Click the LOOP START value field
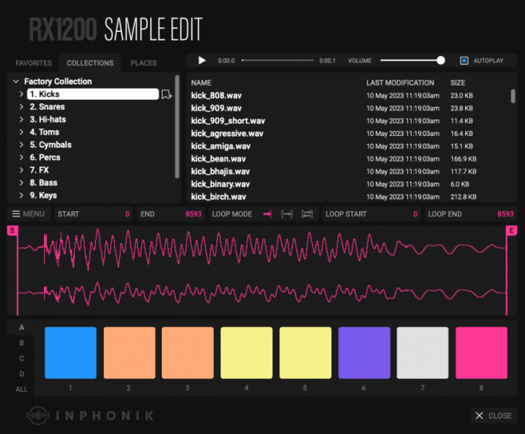This screenshot has width=525, height=434. point(372,214)
